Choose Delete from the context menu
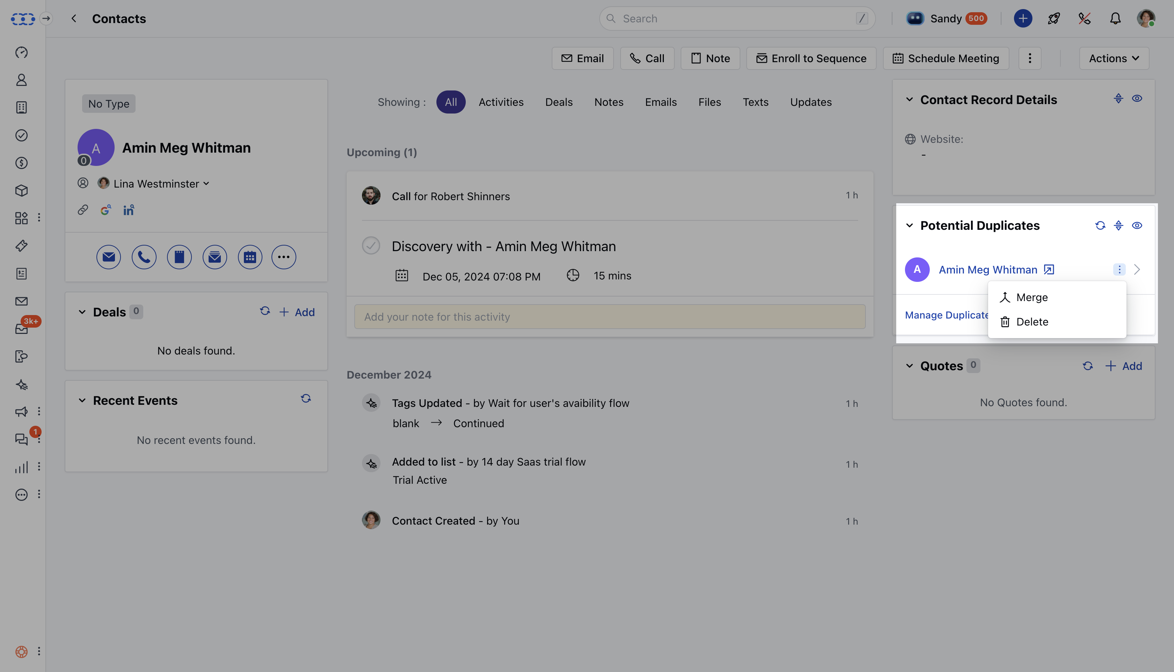The height and width of the screenshot is (672, 1174). pos(1031,322)
